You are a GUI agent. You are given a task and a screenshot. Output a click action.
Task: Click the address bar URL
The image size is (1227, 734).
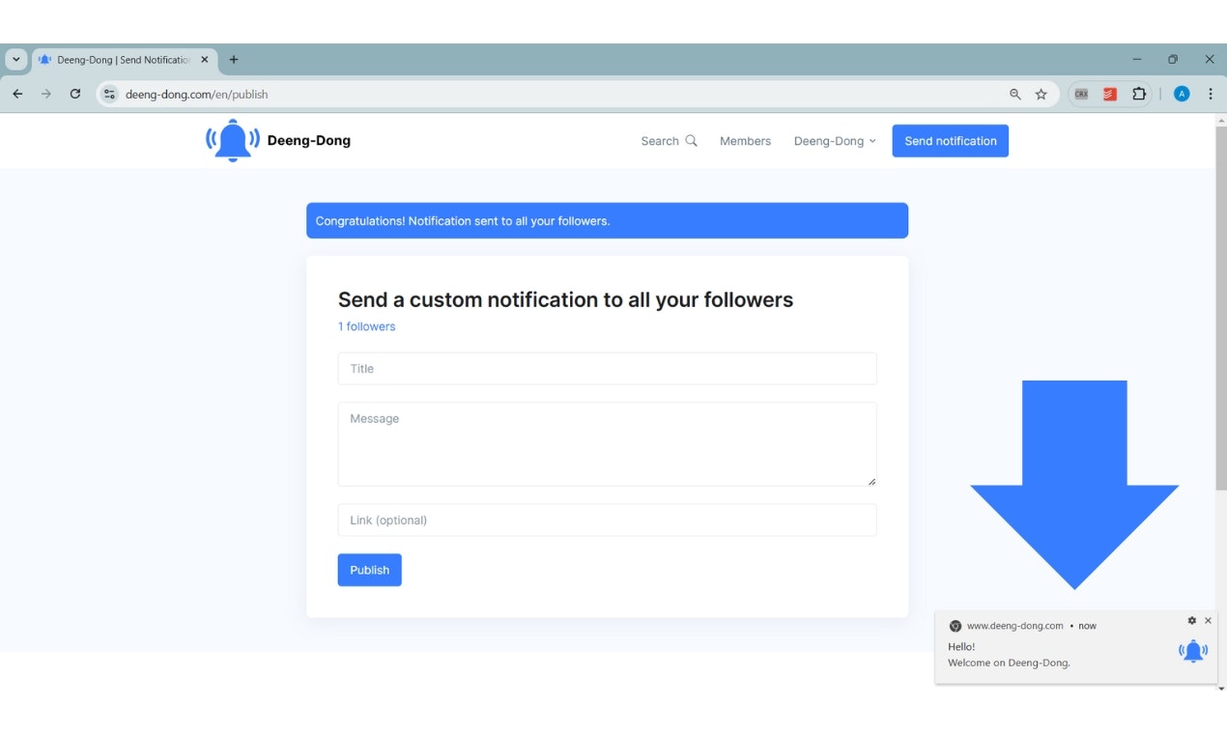(197, 94)
